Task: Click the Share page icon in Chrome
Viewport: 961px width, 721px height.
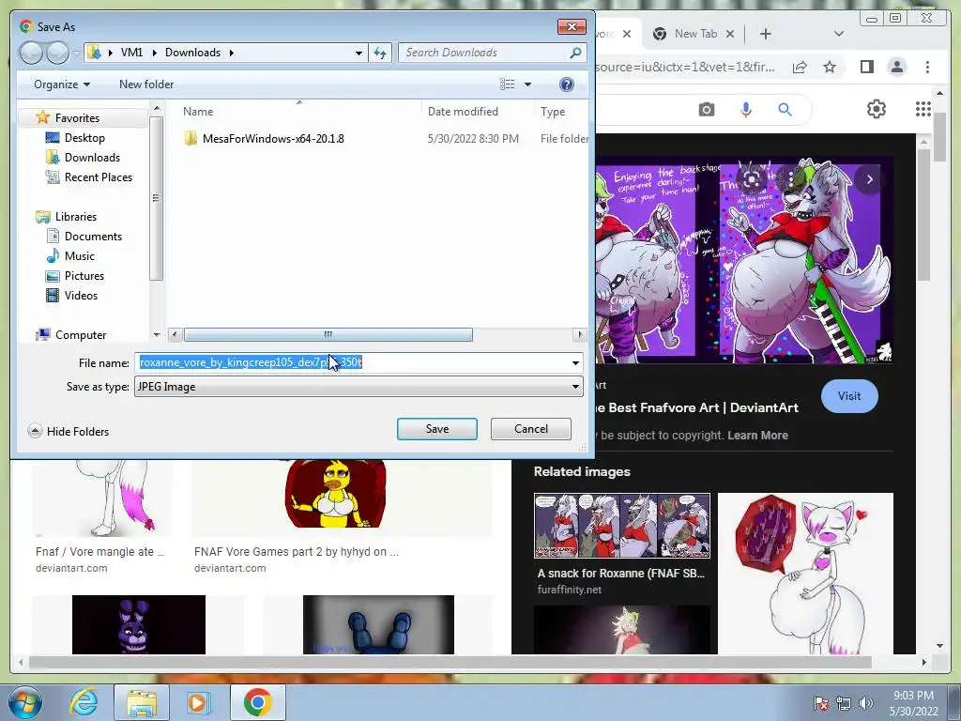Action: coord(800,67)
